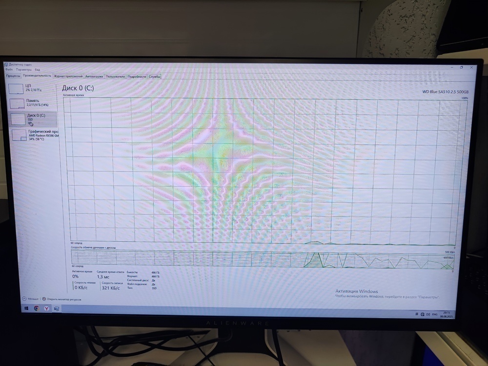Collapse view with the Меньше chevron

[x=24, y=299]
